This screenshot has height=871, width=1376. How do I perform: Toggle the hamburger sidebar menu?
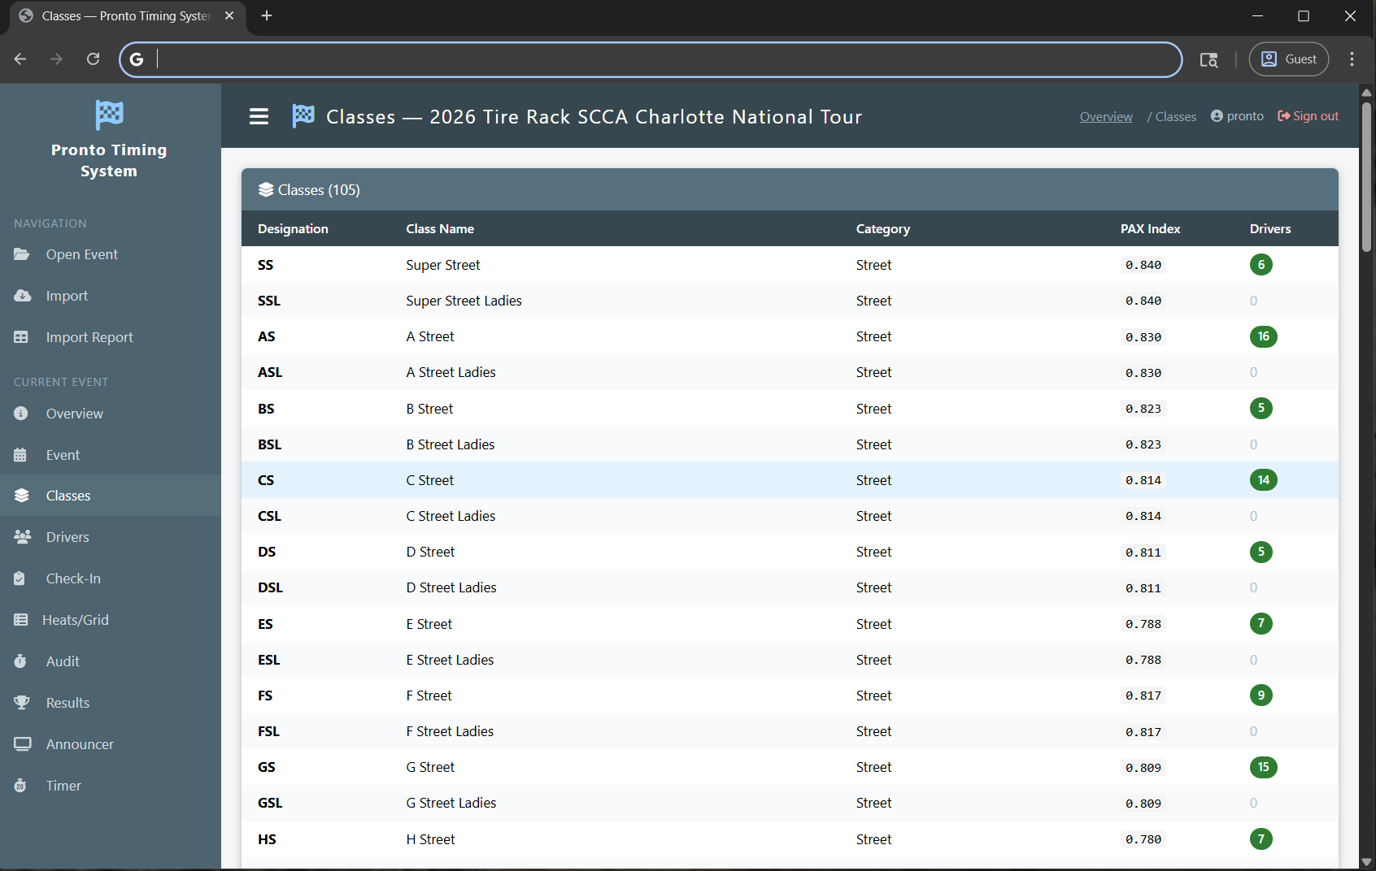(259, 117)
